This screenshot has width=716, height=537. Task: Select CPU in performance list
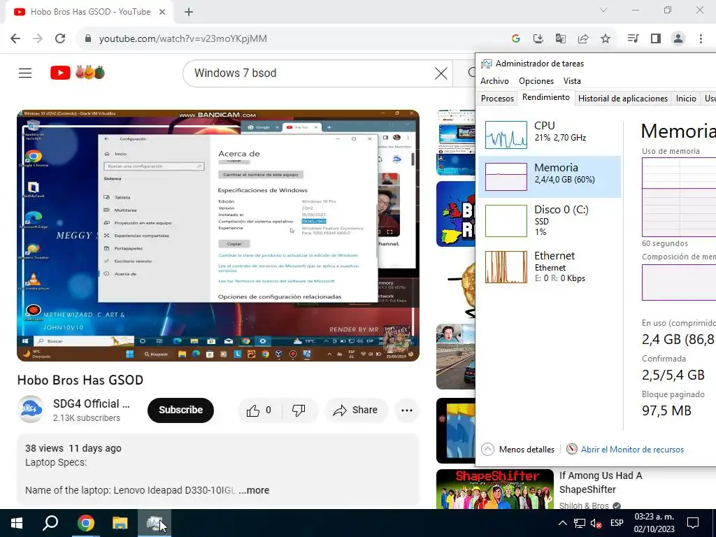click(x=550, y=134)
